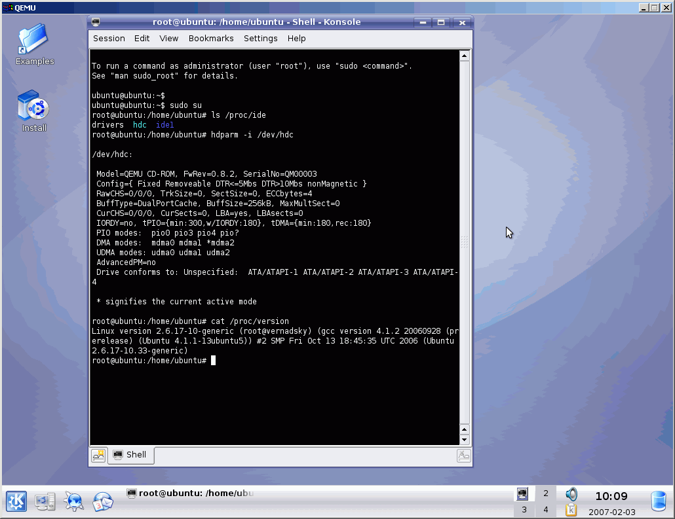The width and height of the screenshot is (675, 519).
Task: Click the 'sudo su' command text
Action: pos(185,105)
